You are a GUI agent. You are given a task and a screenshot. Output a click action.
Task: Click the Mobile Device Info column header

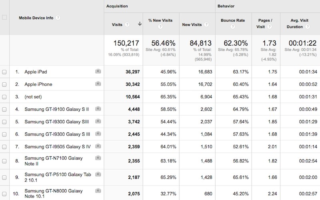click(x=36, y=18)
